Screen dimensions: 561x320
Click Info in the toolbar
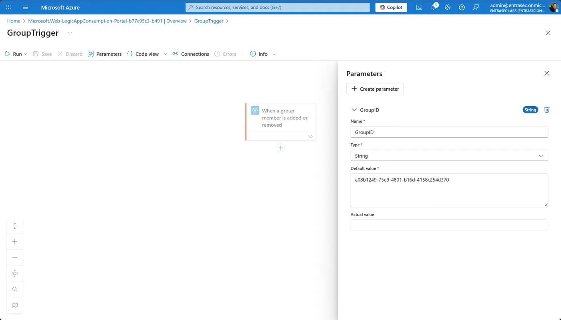tap(259, 54)
